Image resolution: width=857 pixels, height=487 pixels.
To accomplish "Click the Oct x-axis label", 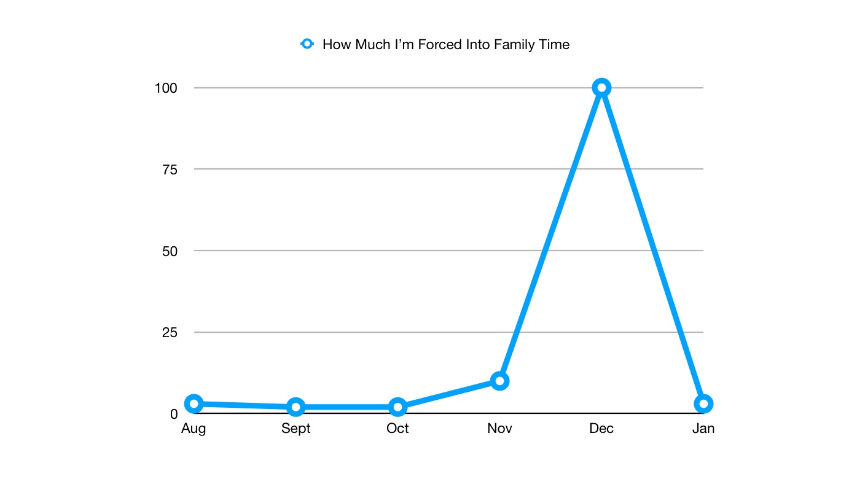I will coord(397,429).
